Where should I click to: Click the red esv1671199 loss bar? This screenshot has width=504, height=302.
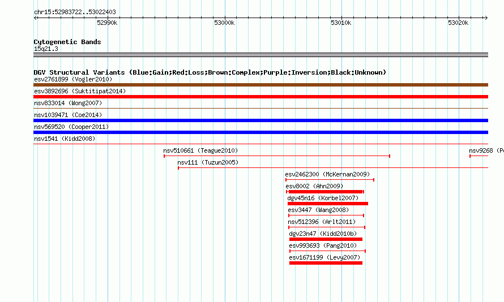pos(326,263)
